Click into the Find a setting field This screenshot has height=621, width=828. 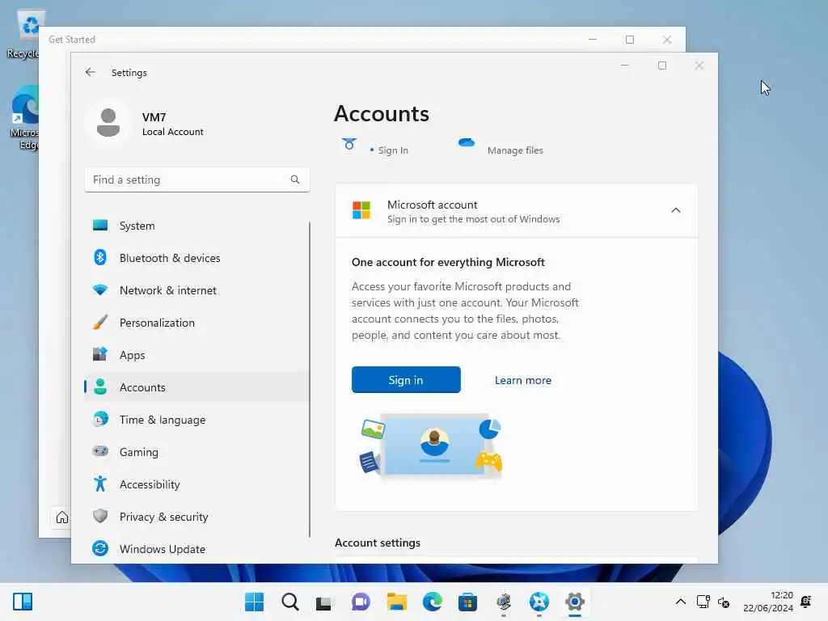coord(196,180)
